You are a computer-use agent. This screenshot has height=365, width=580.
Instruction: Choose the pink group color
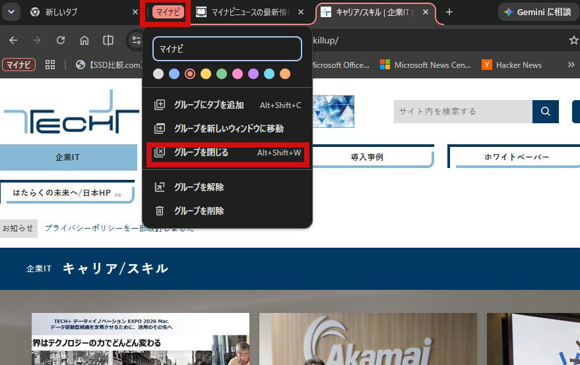click(238, 74)
